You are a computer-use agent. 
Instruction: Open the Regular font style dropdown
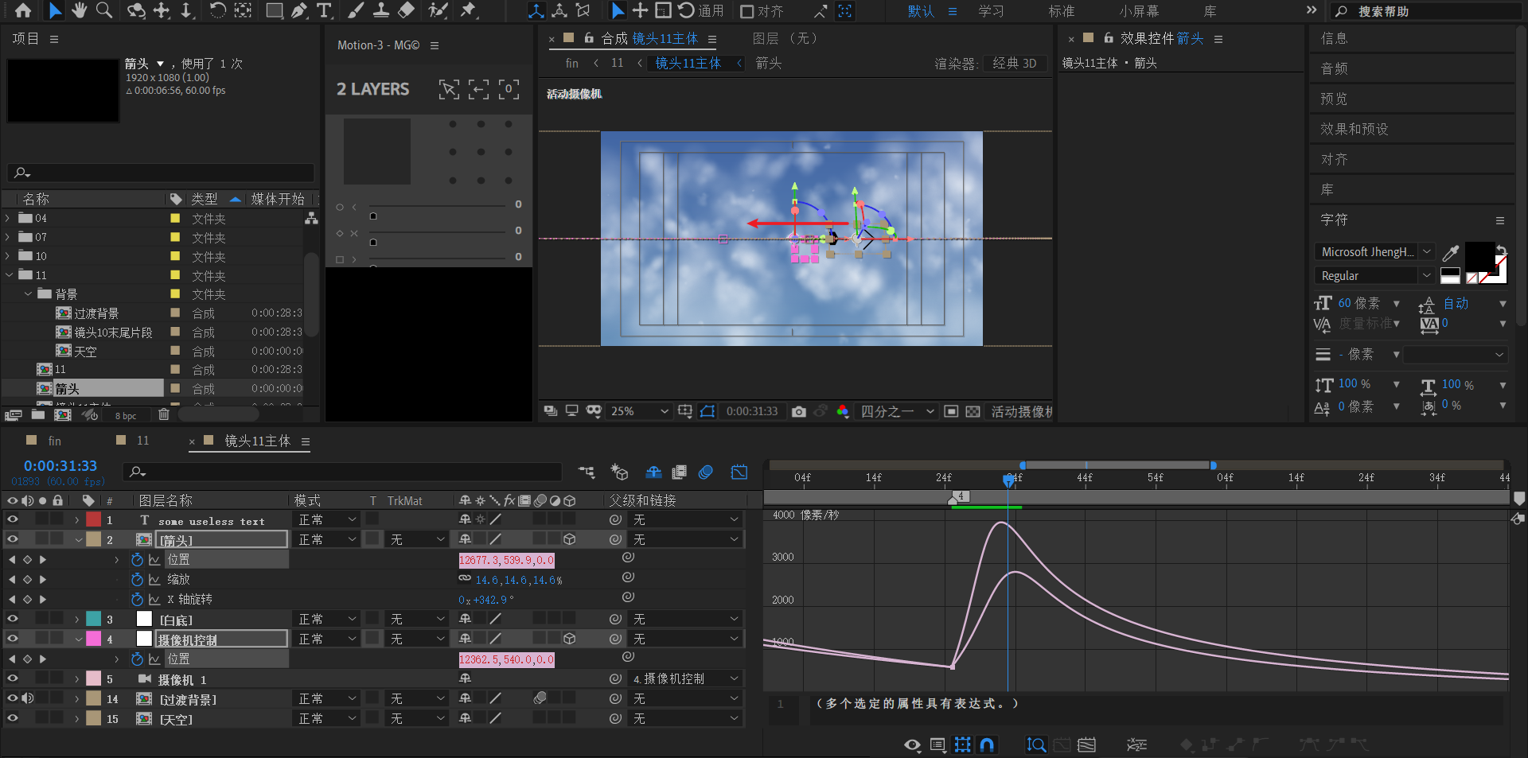click(1374, 275)
